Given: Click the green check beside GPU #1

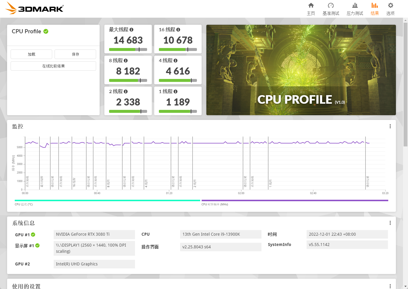Looking at the screenshot, I should (x=33, y=234).
